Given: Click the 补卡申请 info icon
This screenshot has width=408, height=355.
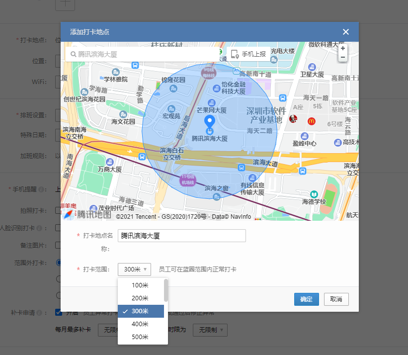Looking at the screenshot, I should click(39, 313).
